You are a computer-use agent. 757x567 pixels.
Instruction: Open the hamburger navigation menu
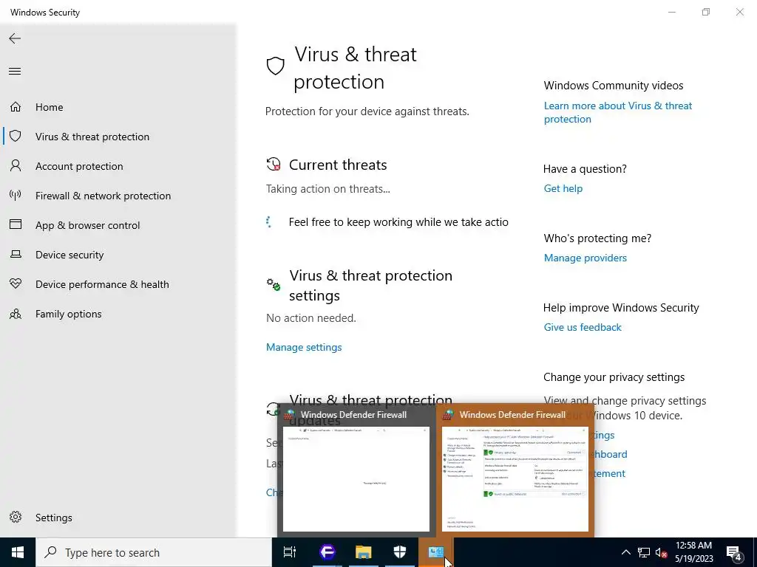[15, 72]
